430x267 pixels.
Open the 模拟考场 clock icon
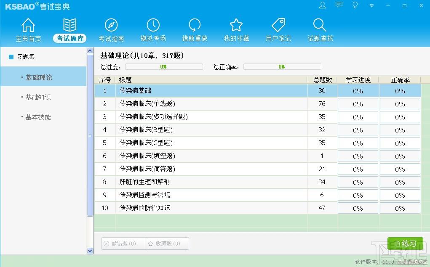(153, 25)
